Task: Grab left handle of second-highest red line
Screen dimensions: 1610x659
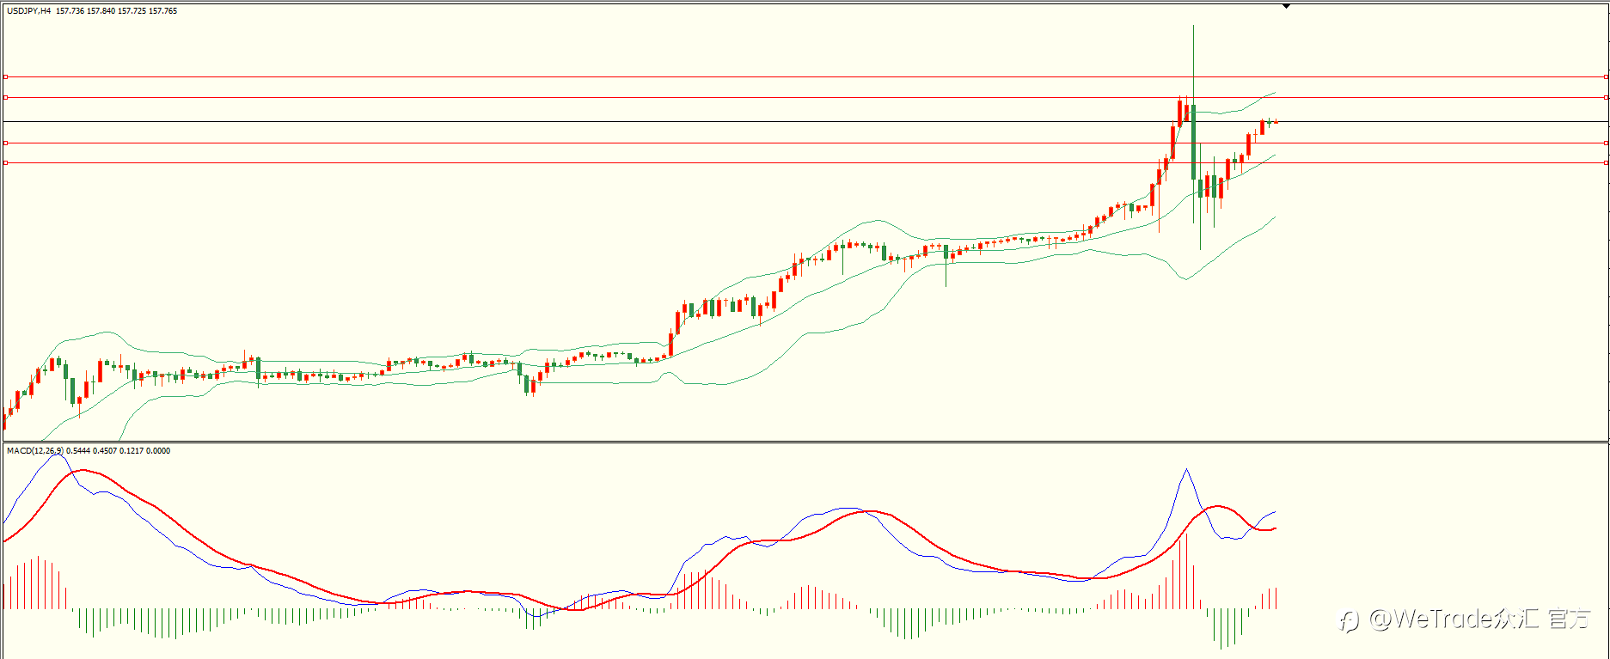Action: pyautogui.click(x=5, y=98)
